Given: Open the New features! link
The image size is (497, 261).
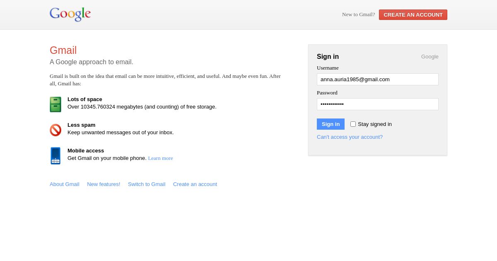Looking at the screenshot, I should [x=104, y=184].
